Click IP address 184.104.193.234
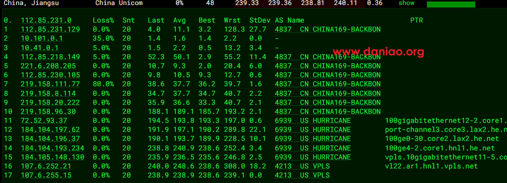This screenshot has height=183, width=507. (x=52, y=148)
